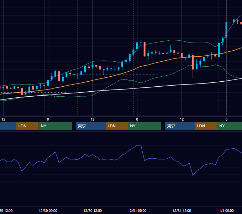Click the oscillator low after 12/31 12:00

click(x=193, y=175)
